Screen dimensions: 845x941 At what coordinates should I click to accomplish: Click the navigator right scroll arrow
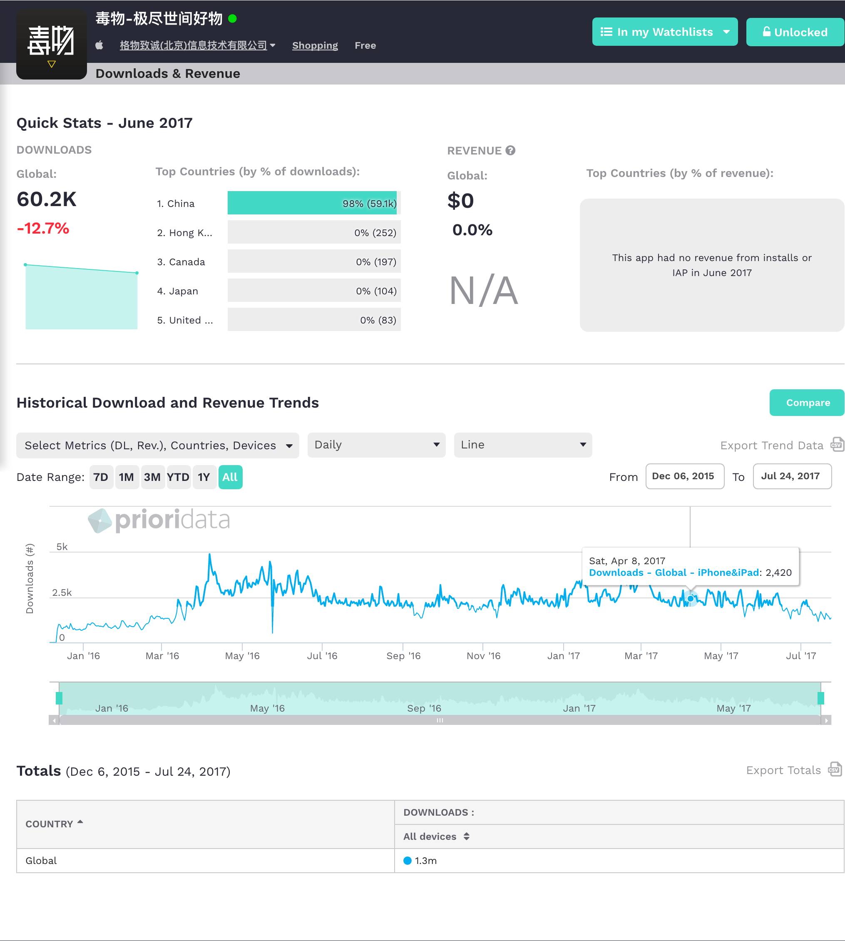point(826,720)
